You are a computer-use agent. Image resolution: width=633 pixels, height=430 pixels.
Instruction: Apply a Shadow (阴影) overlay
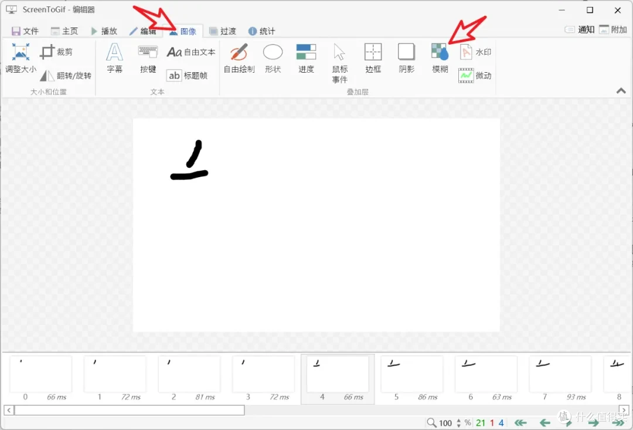pyautogui.click(x=407, y=59)
